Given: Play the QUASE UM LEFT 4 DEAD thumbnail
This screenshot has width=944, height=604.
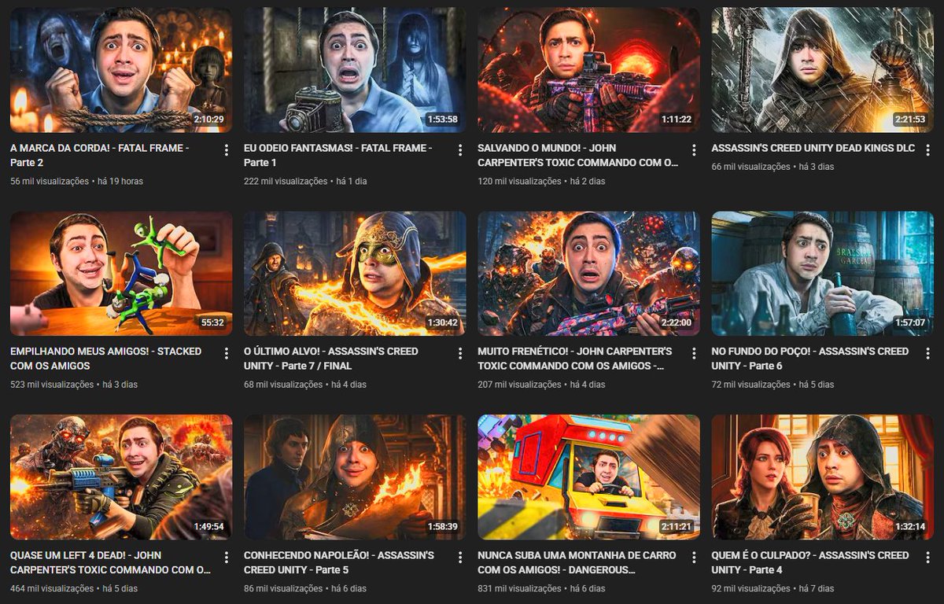Looking at the screenshot, I should coord(121,477).
